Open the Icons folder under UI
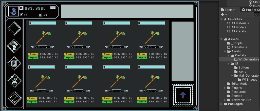This screenshot has height=111, width=260. point(240,72)
